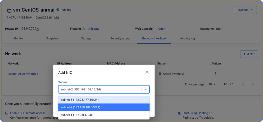
Task: Go to next page of network rows
Action: [253, 84]
